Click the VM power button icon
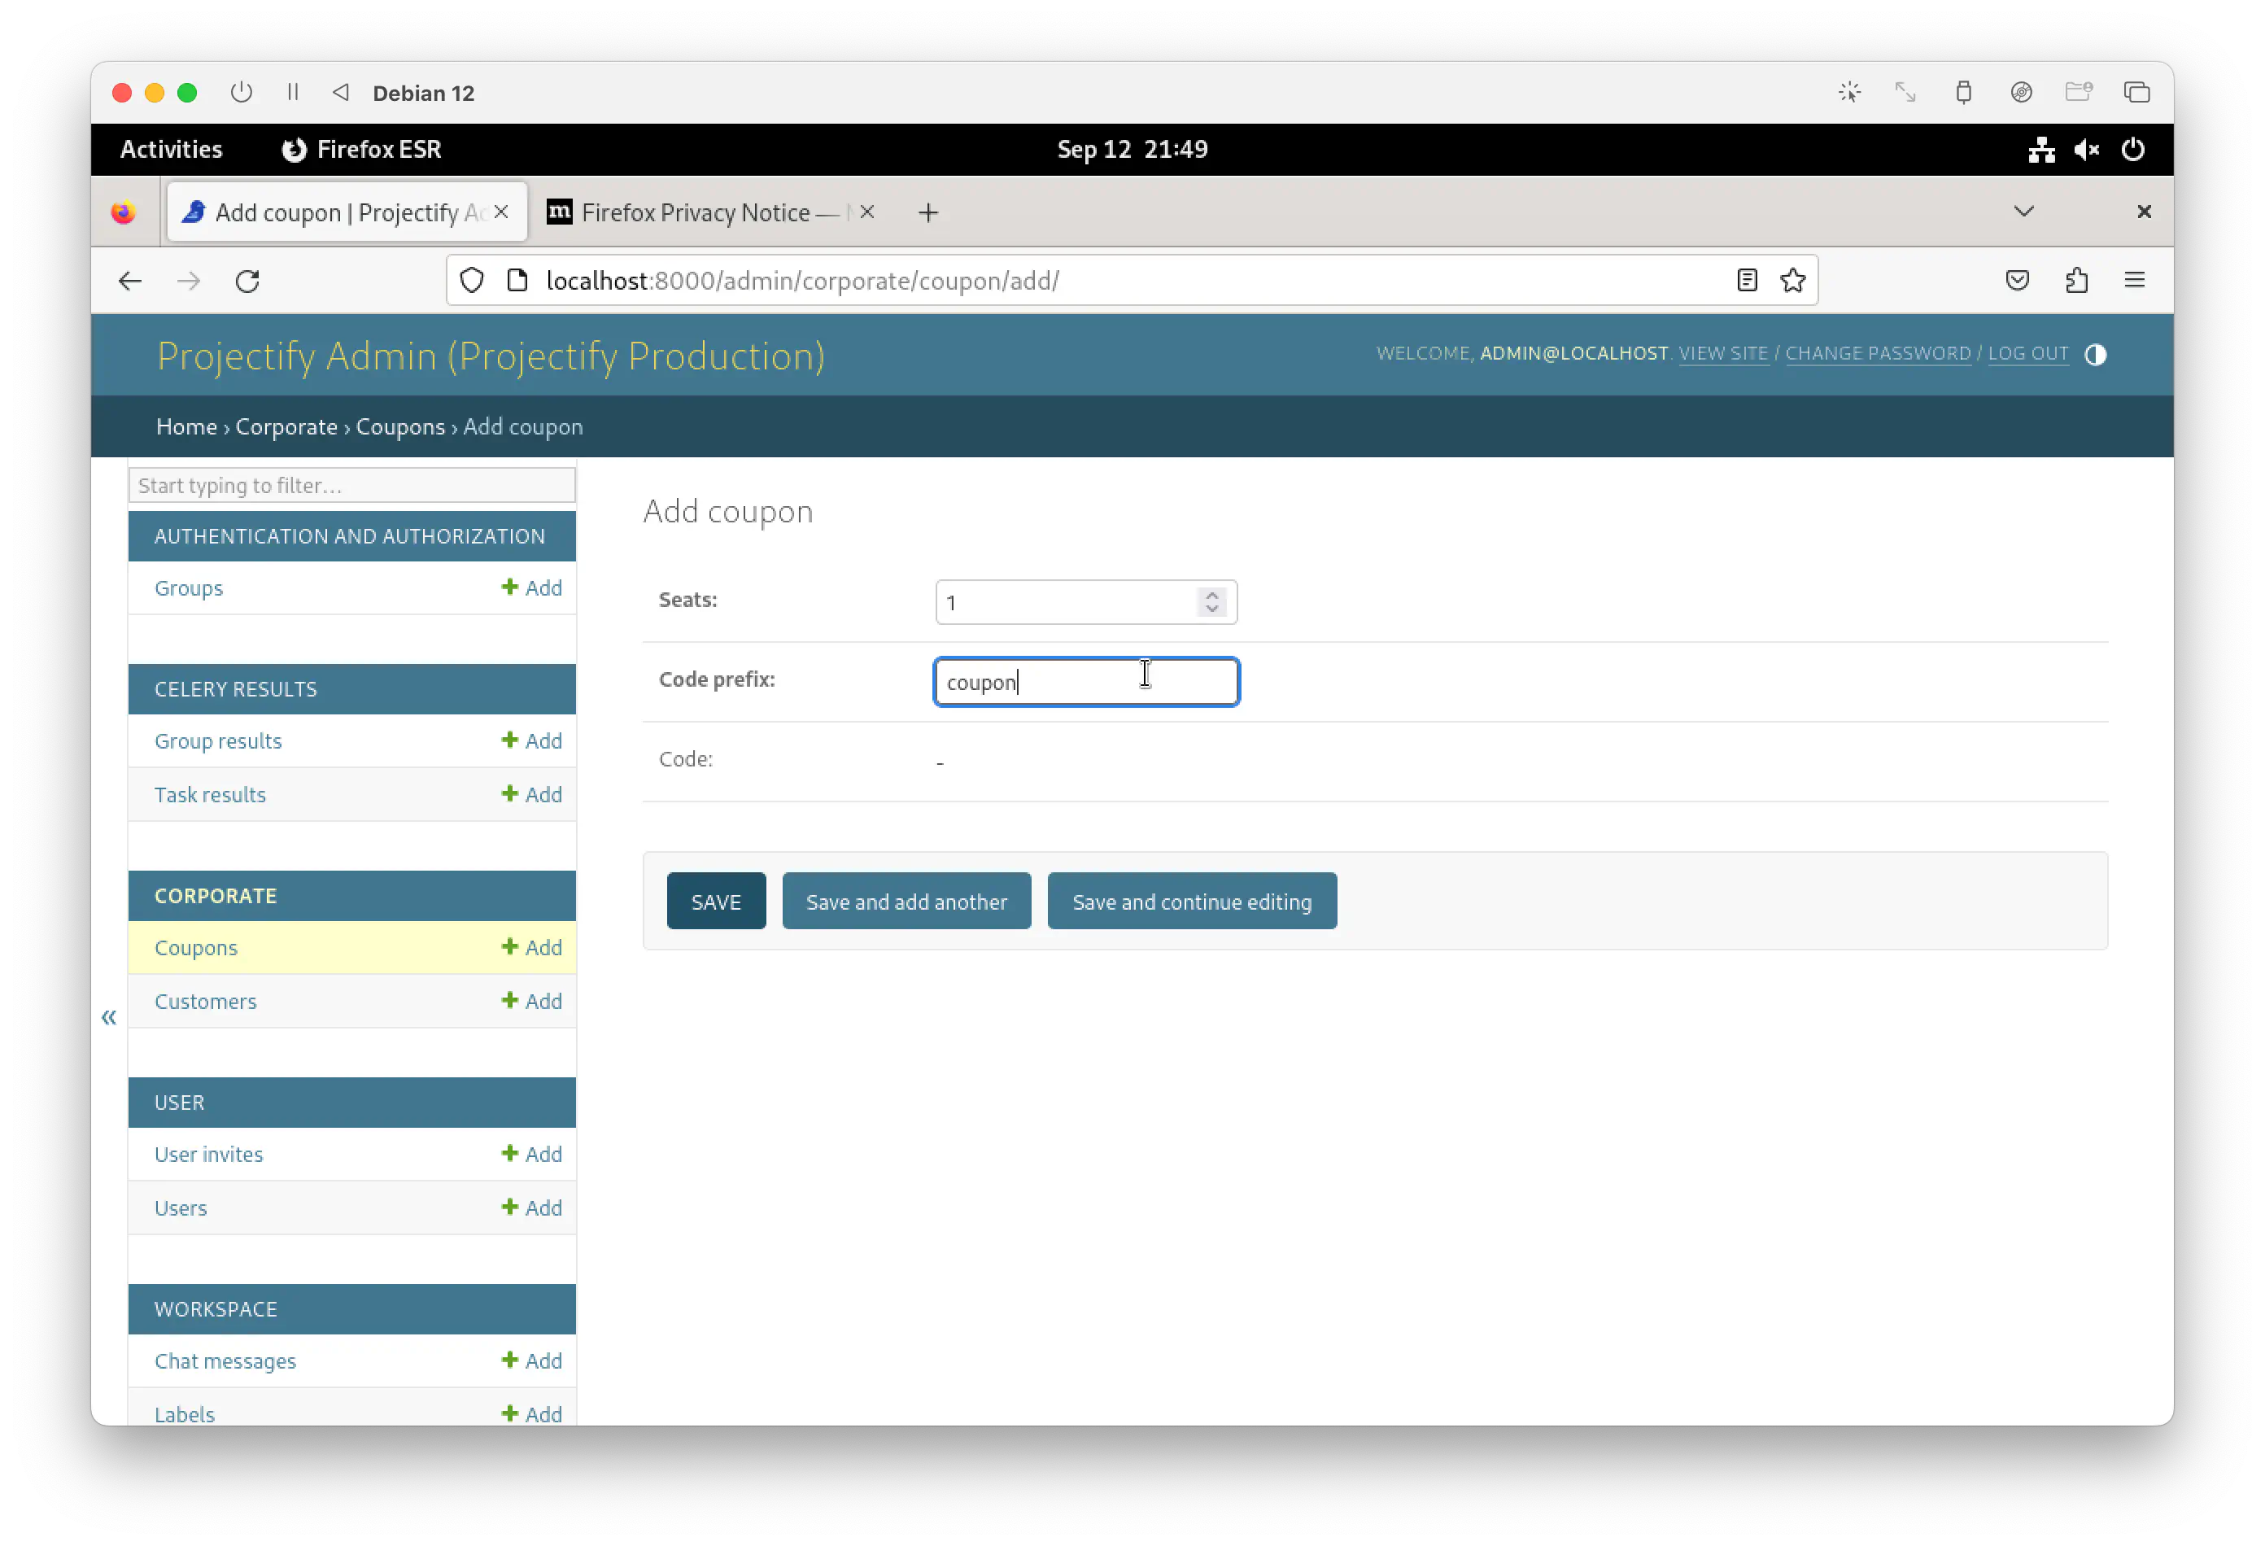The width and height of the screenshot is (2265, 1546). (241, 93)
